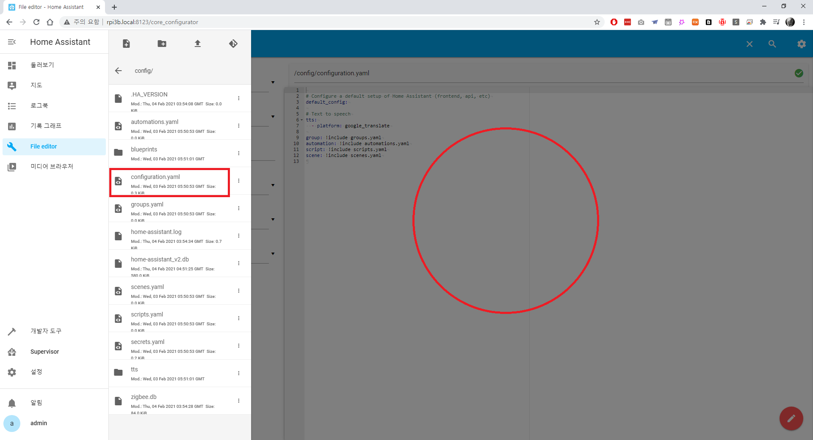Open more options for automations.yaml
The width and height of the screenshot is (813, 440).
pyautogui.click(x=239, y=126)
